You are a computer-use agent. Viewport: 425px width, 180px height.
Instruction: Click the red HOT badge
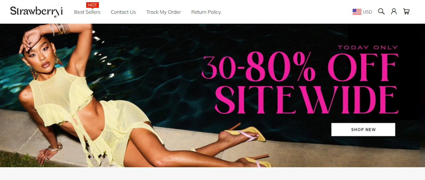(x=92, y=5)
